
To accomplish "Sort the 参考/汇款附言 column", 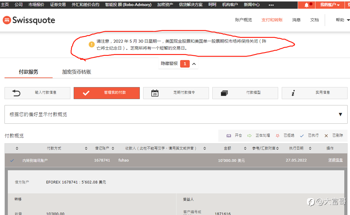I will pos(278,148).
